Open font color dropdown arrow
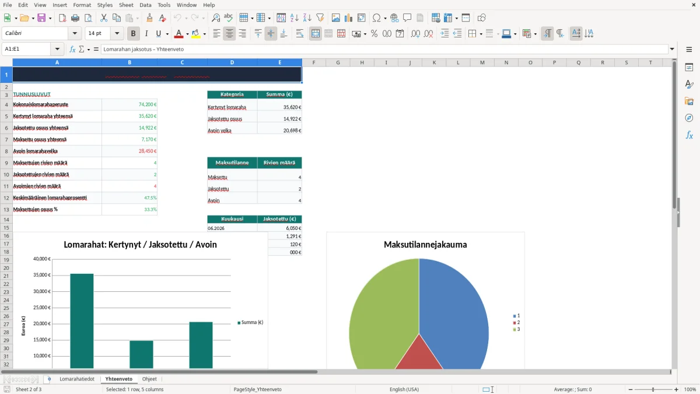The image size is (700, 394). point(187,34)
